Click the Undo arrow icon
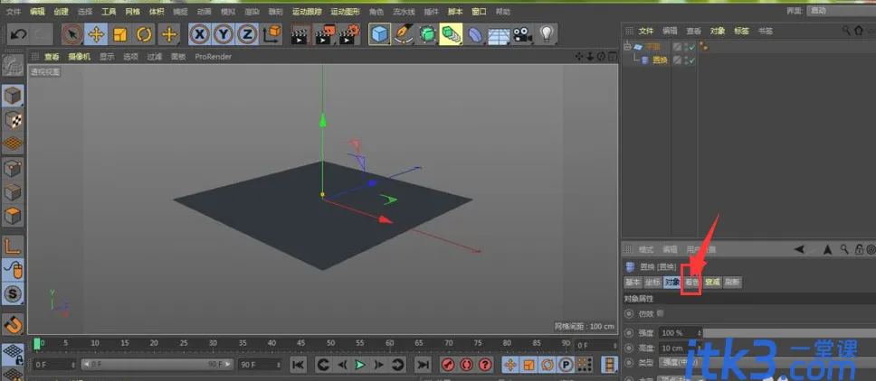 18,34
